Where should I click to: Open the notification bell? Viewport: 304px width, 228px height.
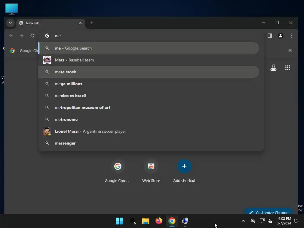(x=296, y=221)
